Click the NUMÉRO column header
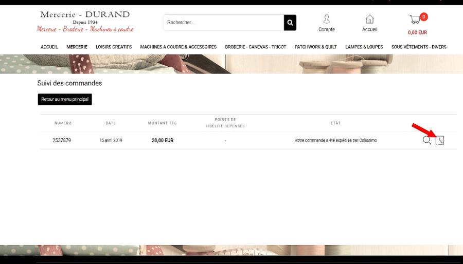The image size is (463, 264). [63, 123]
